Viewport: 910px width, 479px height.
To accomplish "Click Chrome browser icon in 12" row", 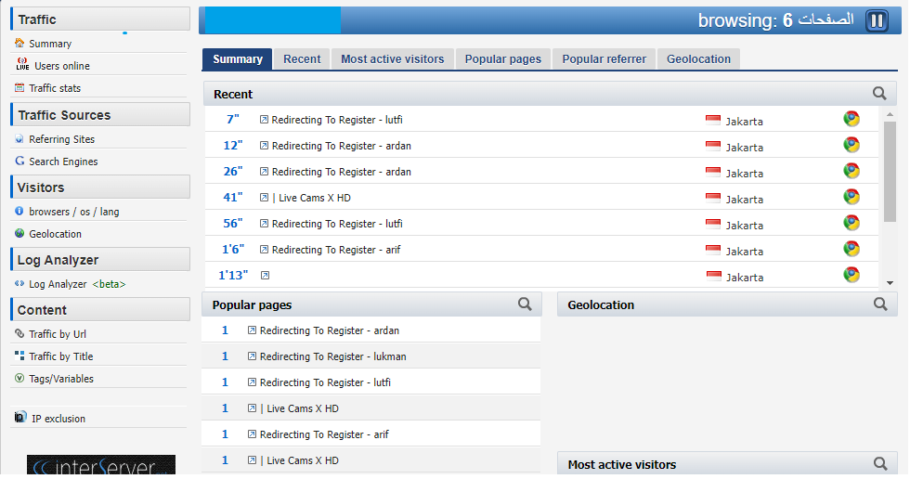I will [851, 146].
